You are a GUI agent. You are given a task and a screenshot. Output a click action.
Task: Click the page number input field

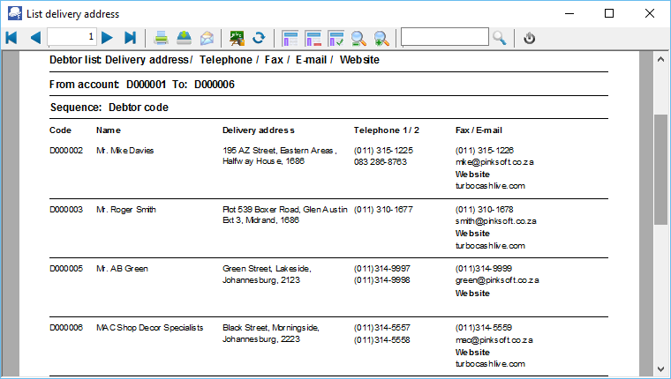pos(72,37)
